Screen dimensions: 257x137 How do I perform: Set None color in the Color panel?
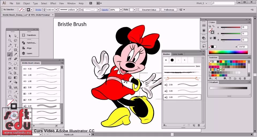(210, 47)
